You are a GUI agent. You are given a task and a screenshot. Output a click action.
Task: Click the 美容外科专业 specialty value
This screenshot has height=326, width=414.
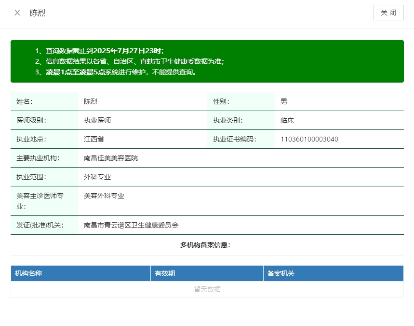(x=104, y=196)
